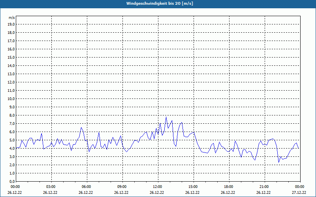Select the 17,0 y-axis label
Image resolution: width=316 pixels, height=197 pixels.
[x=11, y=41]
